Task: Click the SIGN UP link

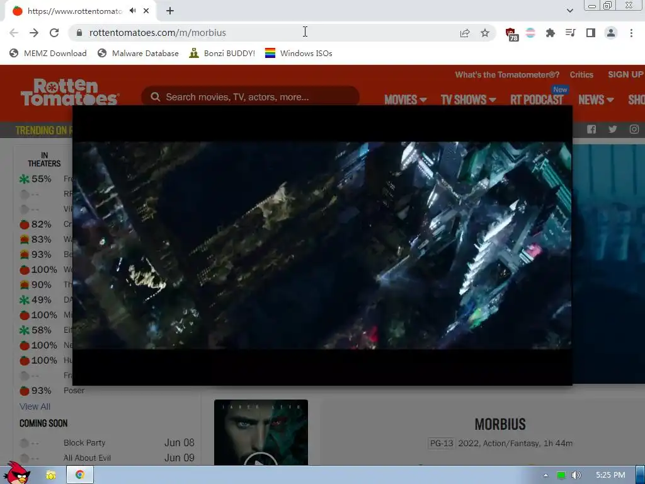Action: click(x=625, y=74)
